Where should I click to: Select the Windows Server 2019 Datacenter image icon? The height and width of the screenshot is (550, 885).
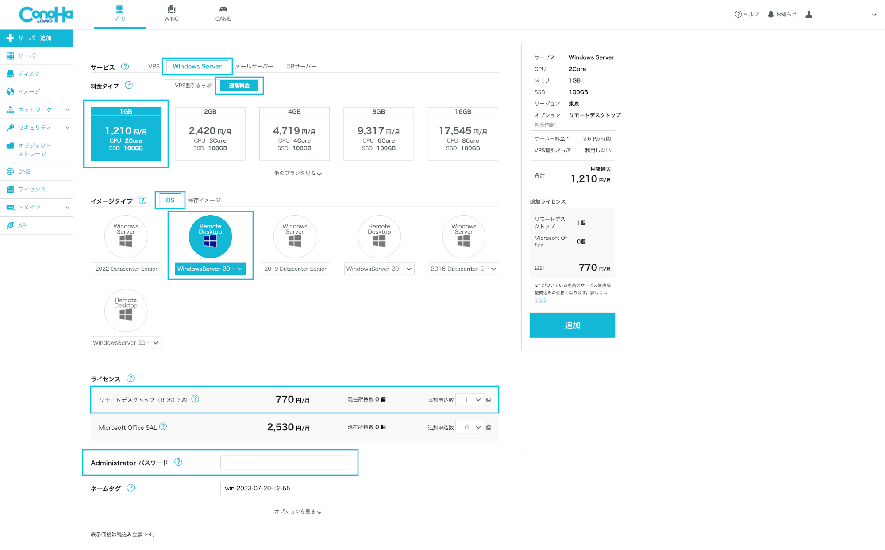[295, 237]
